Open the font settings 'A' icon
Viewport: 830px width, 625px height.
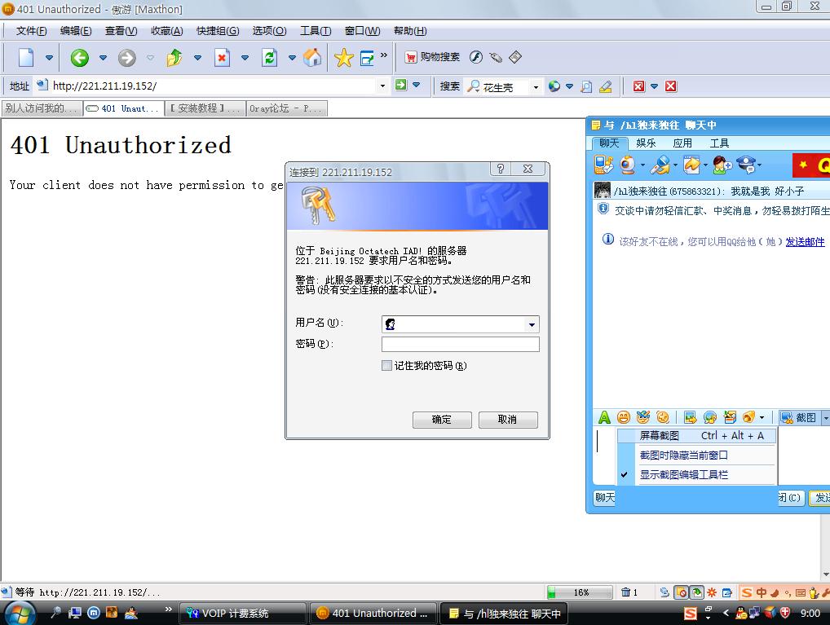point(603,417)
